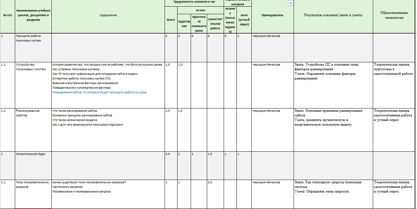Click content cell 'Какие существуют типы пользовательских запросов?'

[108, 194]
